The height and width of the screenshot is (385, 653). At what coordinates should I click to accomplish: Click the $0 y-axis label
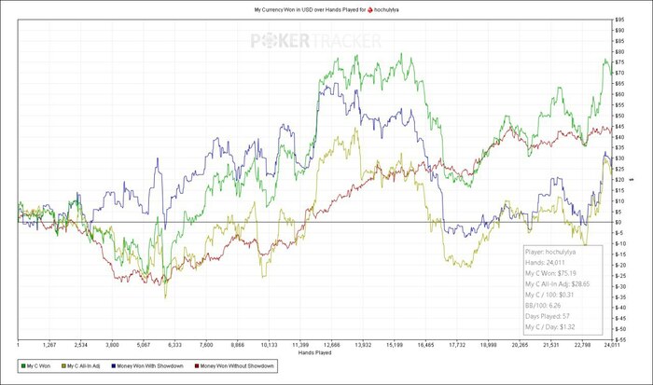pos(618,222)
